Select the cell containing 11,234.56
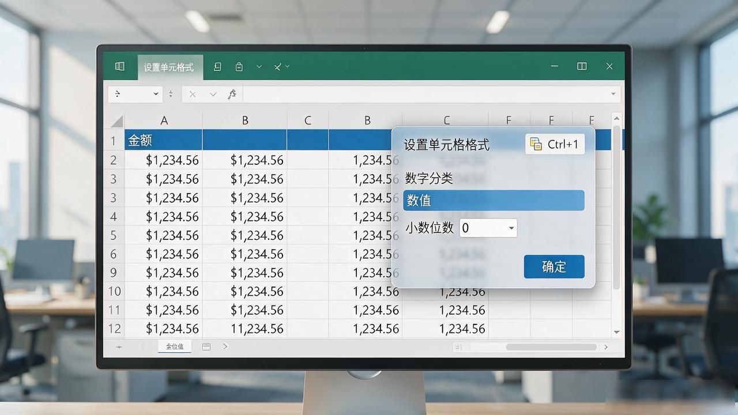Viewport: 738px width, 415px height. (244, 329)
